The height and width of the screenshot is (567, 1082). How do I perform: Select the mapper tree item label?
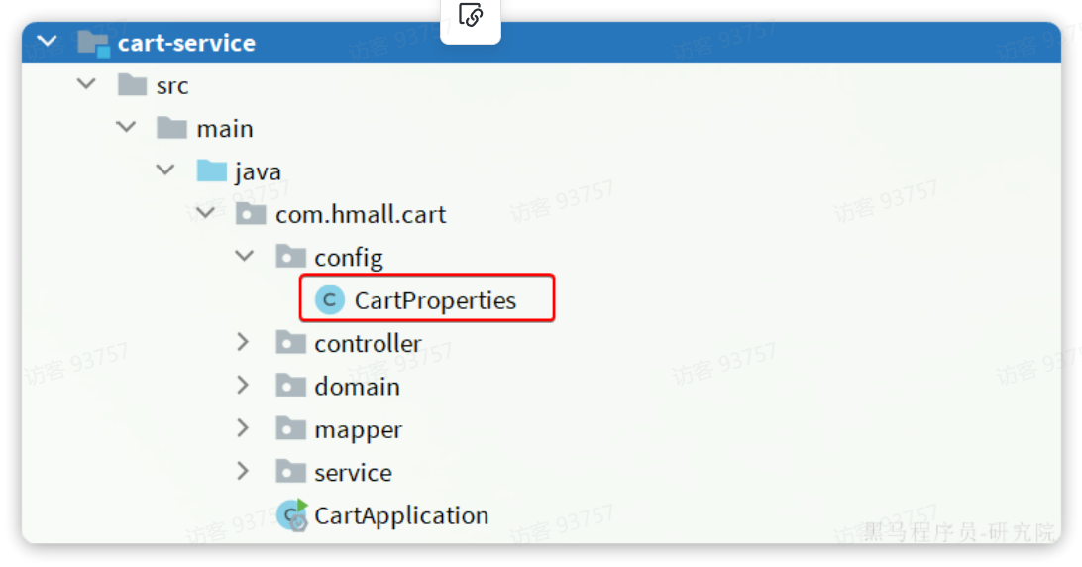pyautogui.click(x=358, y=429)
